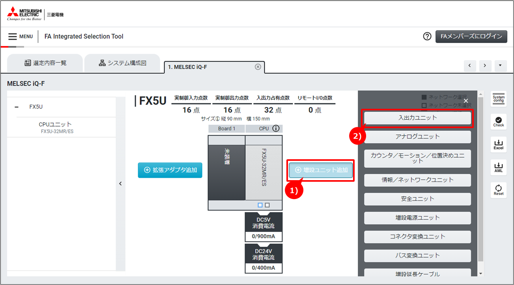The height and width of the screenshot is (285, 514).
Task: Choose 入出力ユニット from the unit list
Action: coord(417,118)
